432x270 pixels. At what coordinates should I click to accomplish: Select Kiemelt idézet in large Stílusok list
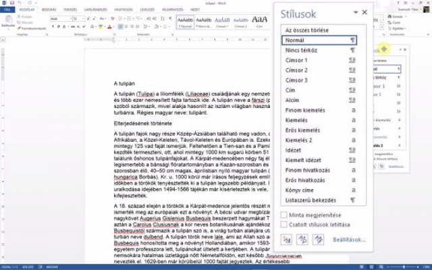[x=319, y=160]
